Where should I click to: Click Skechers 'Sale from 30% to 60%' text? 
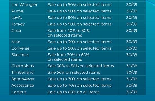(68, 55)
